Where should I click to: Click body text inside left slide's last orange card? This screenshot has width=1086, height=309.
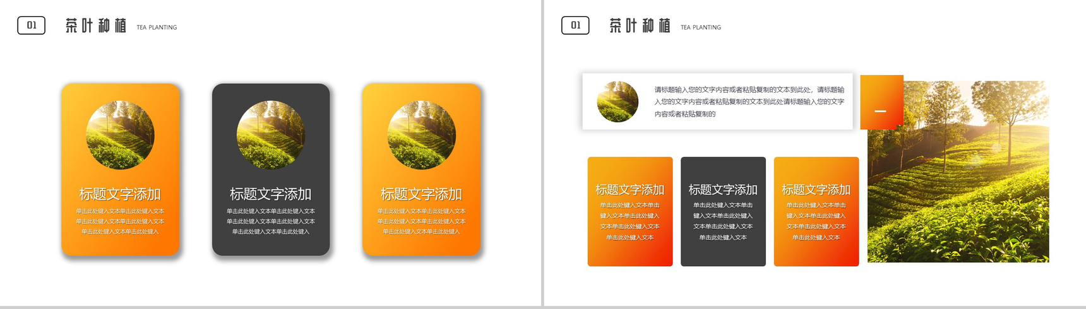422,221
